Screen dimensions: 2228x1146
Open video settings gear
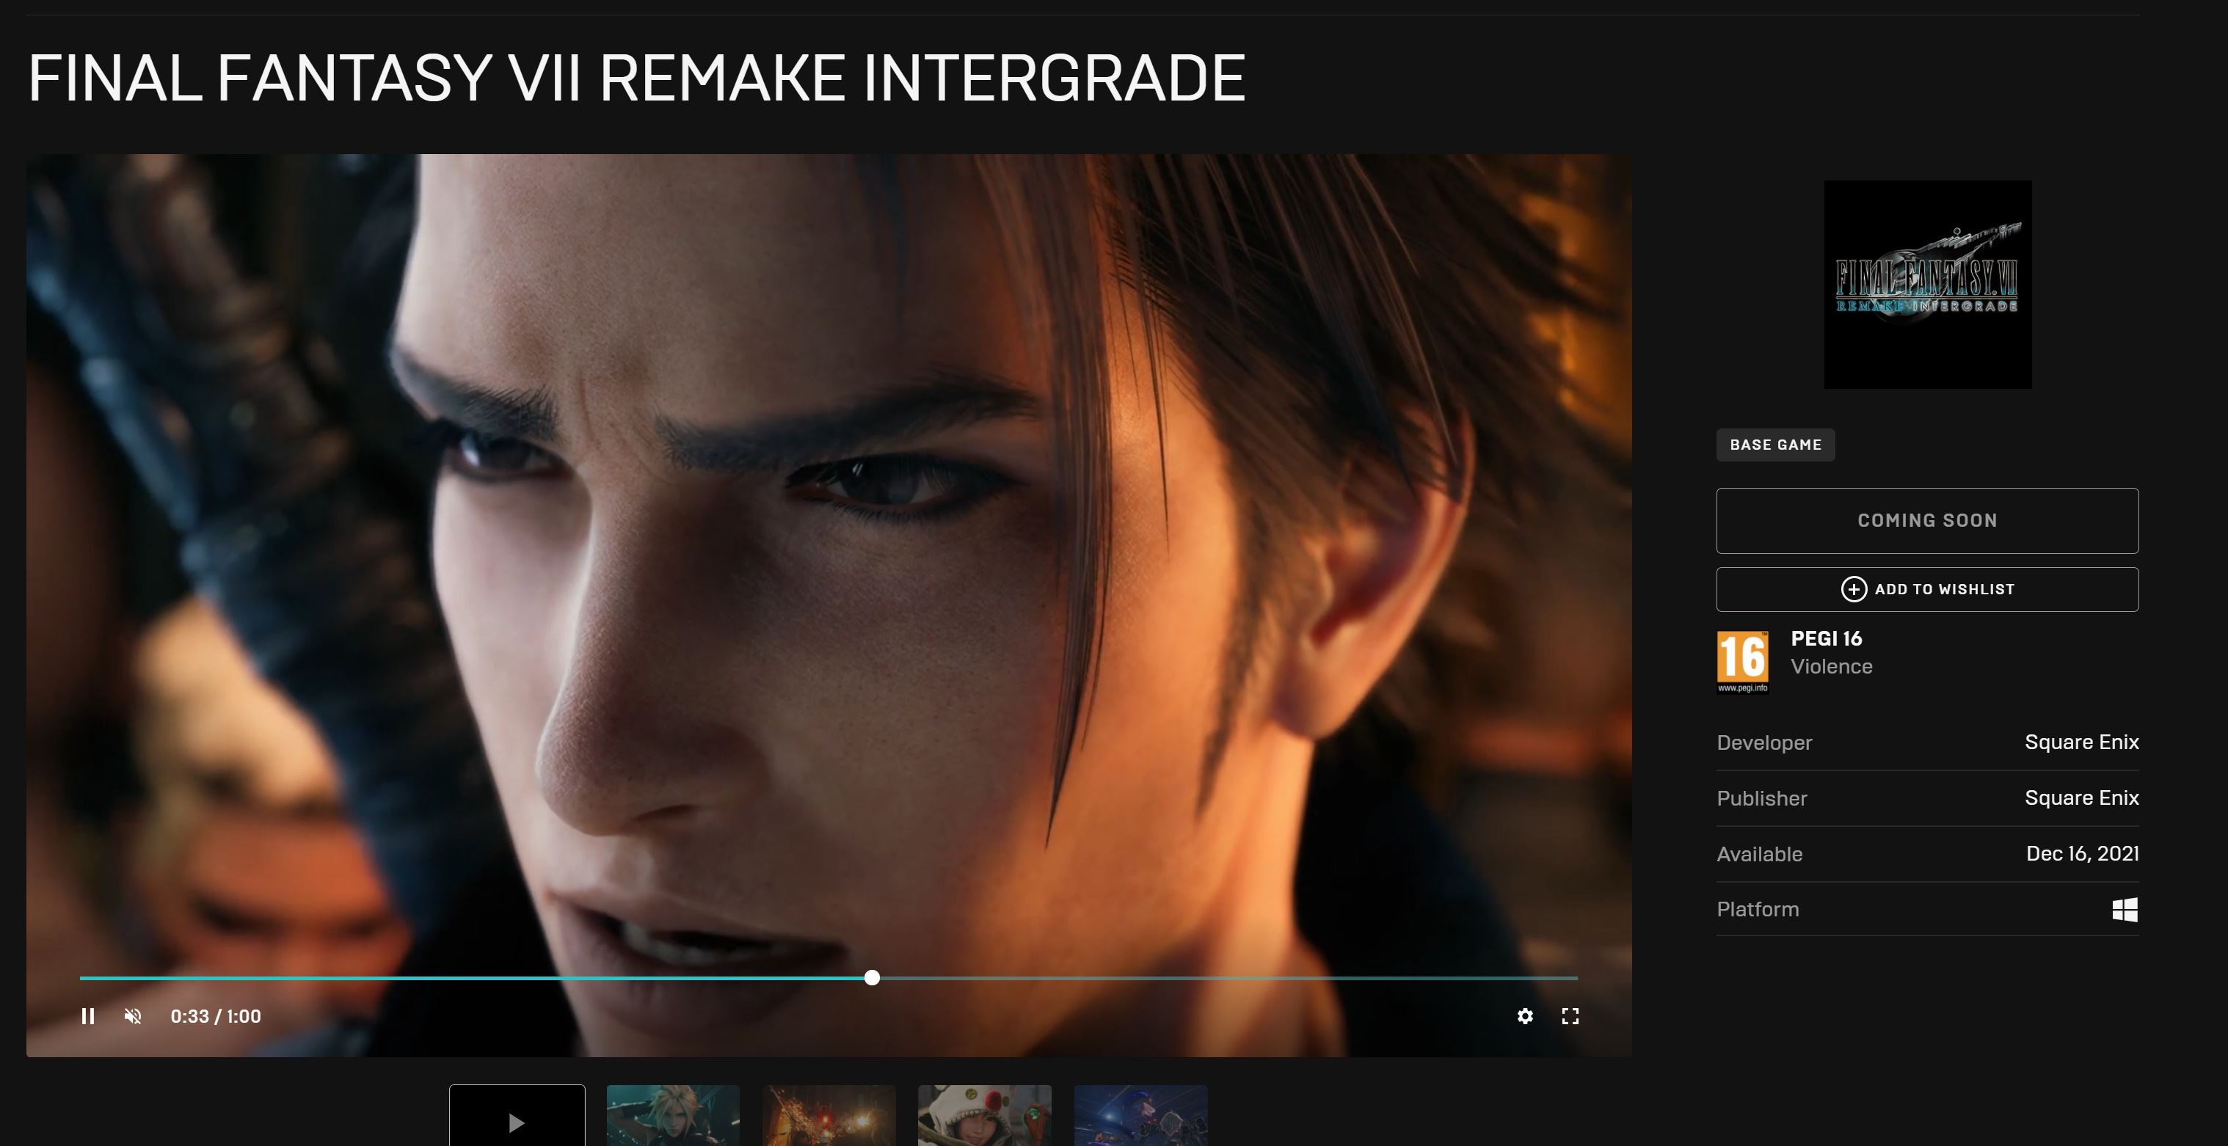click(1525, 1016)
